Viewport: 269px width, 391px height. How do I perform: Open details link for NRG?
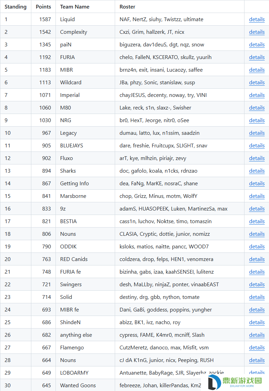257,120
